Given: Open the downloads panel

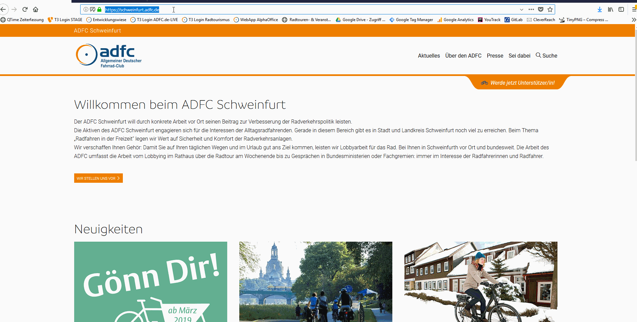Looking at the screenshot, I should [x=600, y=9].
